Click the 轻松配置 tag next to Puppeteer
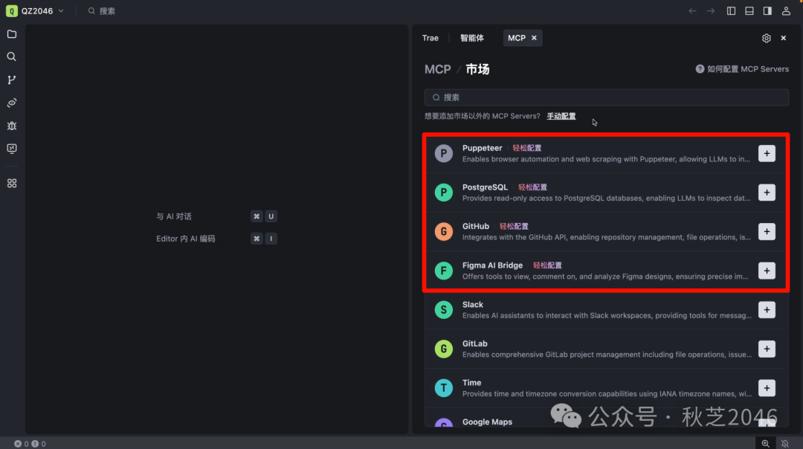This screenshot has width=803, height=449. point(526,148)
